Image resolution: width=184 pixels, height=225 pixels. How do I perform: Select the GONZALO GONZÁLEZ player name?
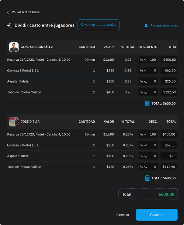(37, 47)
